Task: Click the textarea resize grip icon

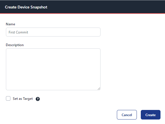Action: coord(99,89)
